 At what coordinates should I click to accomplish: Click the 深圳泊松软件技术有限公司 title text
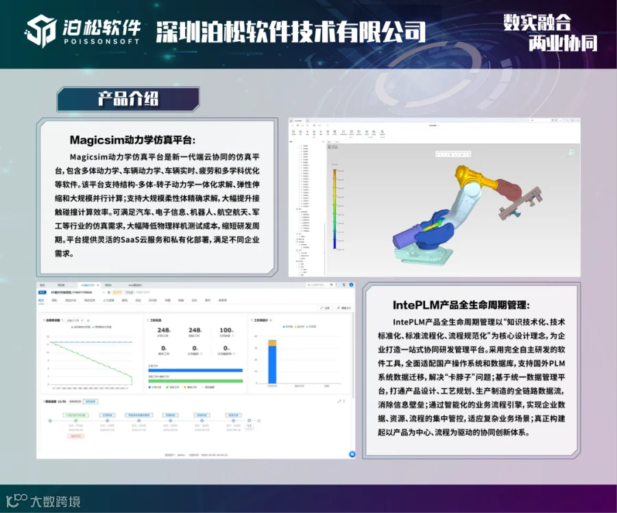tap(291, 31)
